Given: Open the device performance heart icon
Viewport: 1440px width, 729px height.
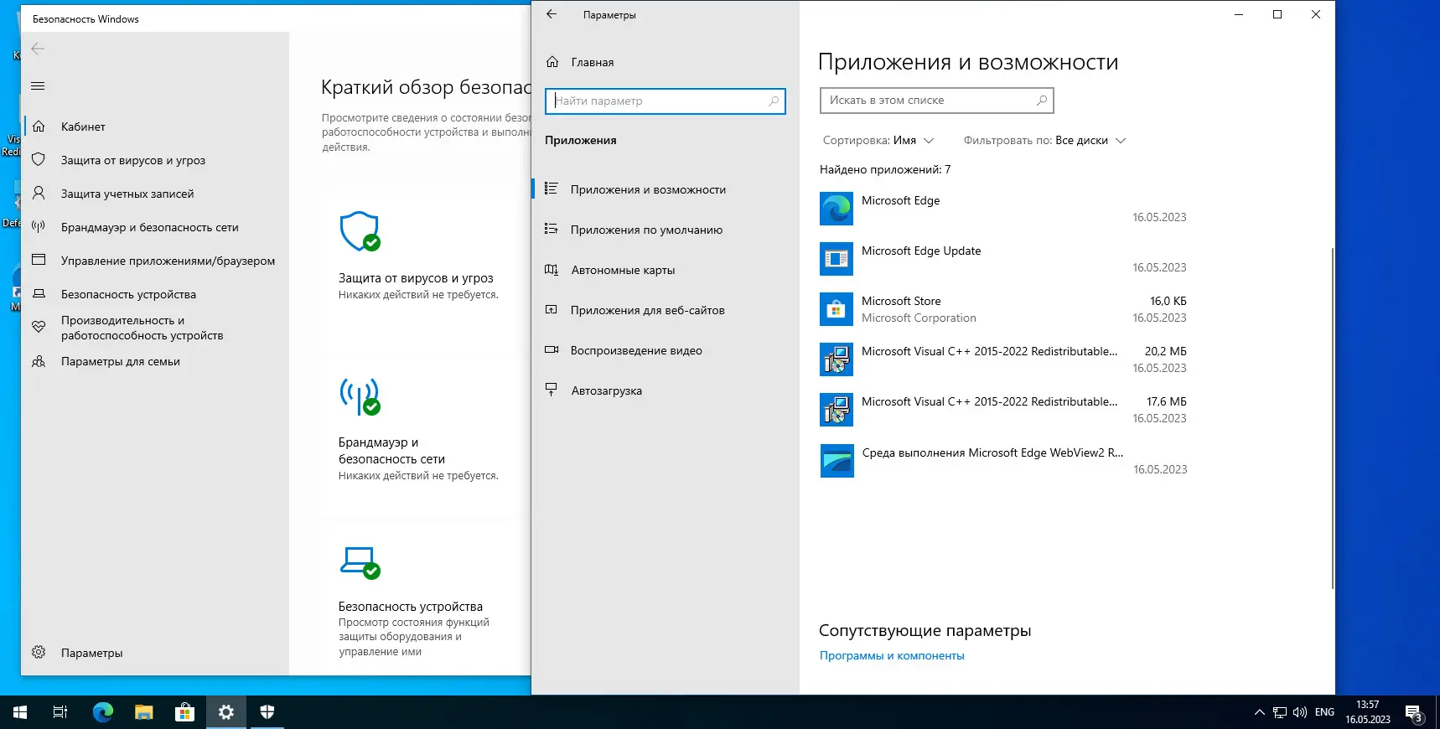Looking at the screenshot, I should click(x=39, y=328).
